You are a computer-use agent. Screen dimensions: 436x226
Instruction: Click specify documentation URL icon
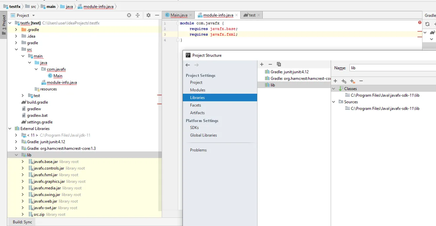[344, 81]
